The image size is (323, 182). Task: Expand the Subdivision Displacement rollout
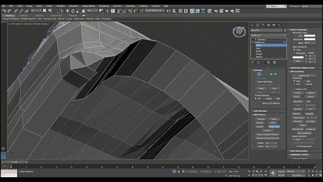click(302, 68)
